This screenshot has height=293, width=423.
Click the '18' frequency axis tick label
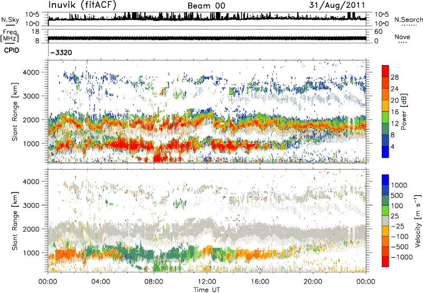(35, 32)
